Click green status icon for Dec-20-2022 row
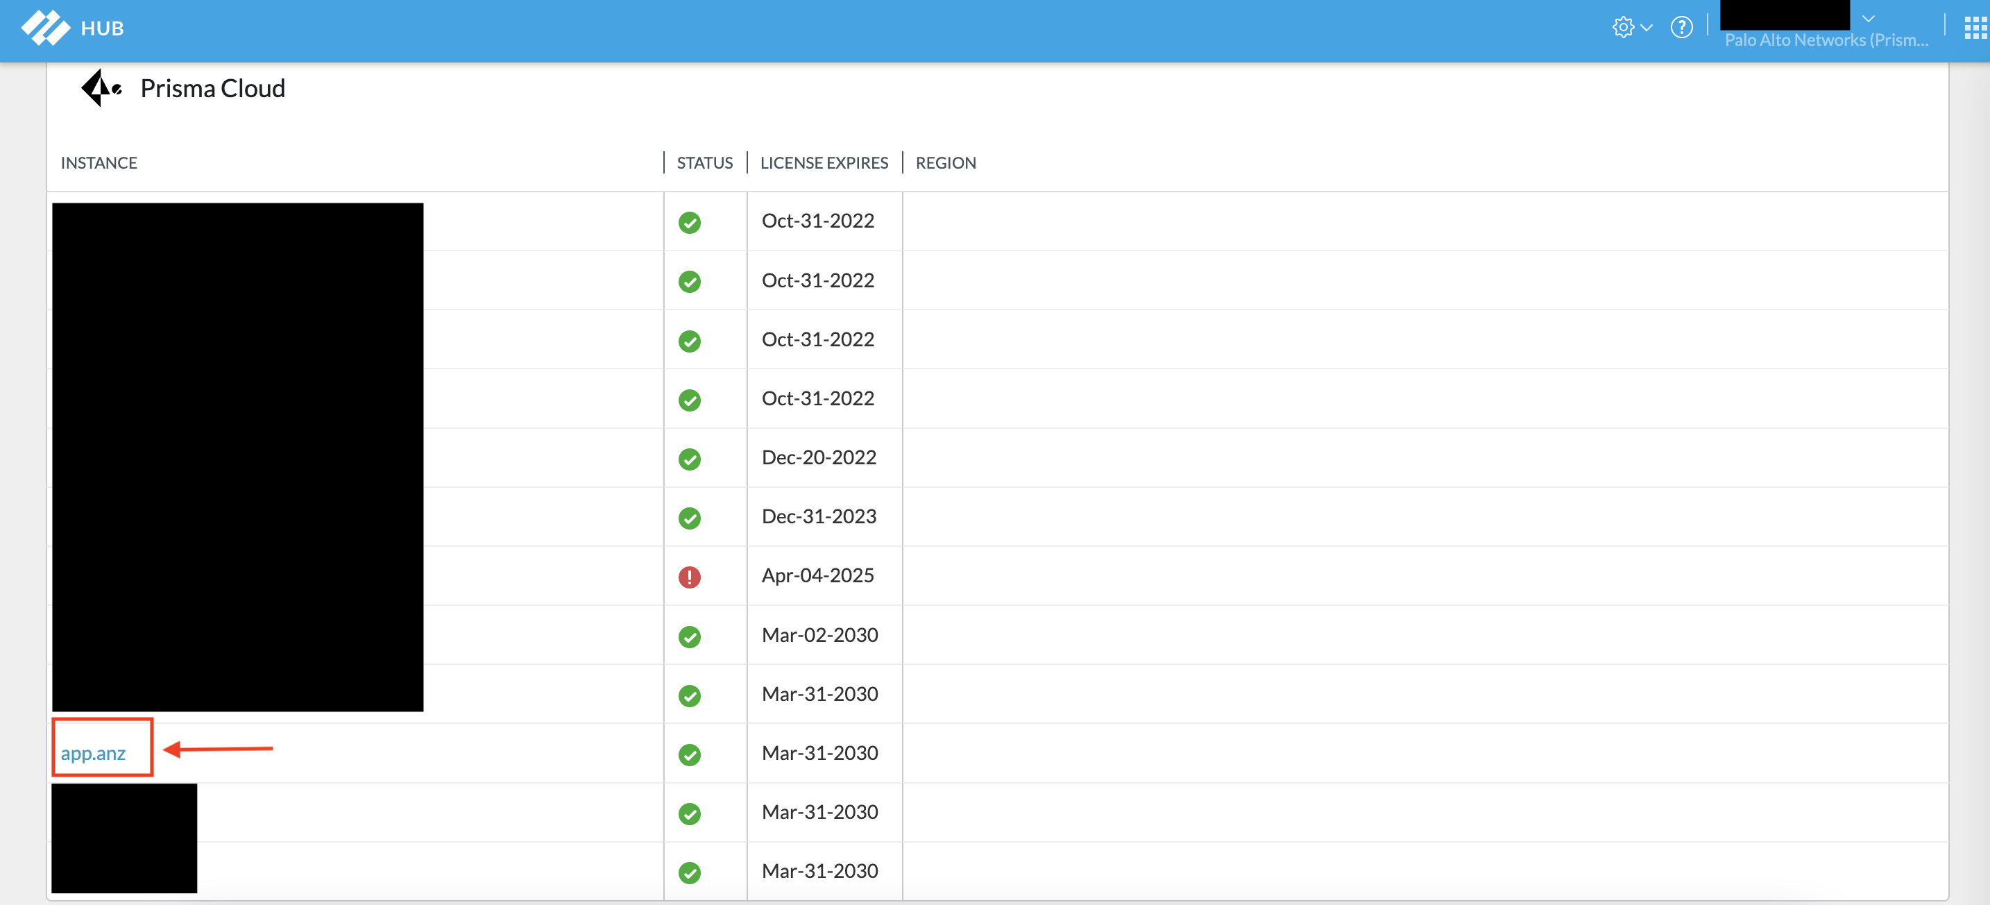 (x=689, y=459)
